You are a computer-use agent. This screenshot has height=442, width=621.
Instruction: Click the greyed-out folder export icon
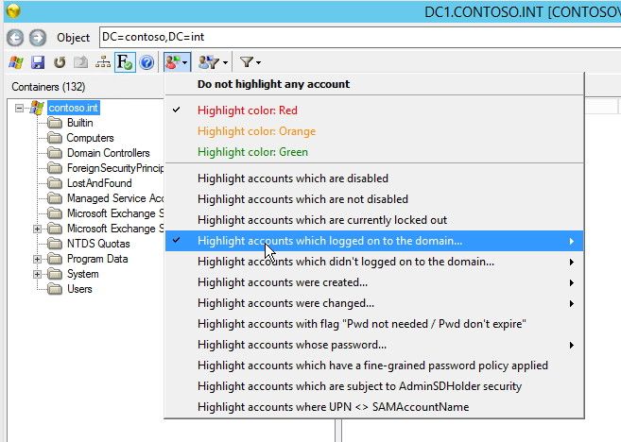(x=81, y=62)
